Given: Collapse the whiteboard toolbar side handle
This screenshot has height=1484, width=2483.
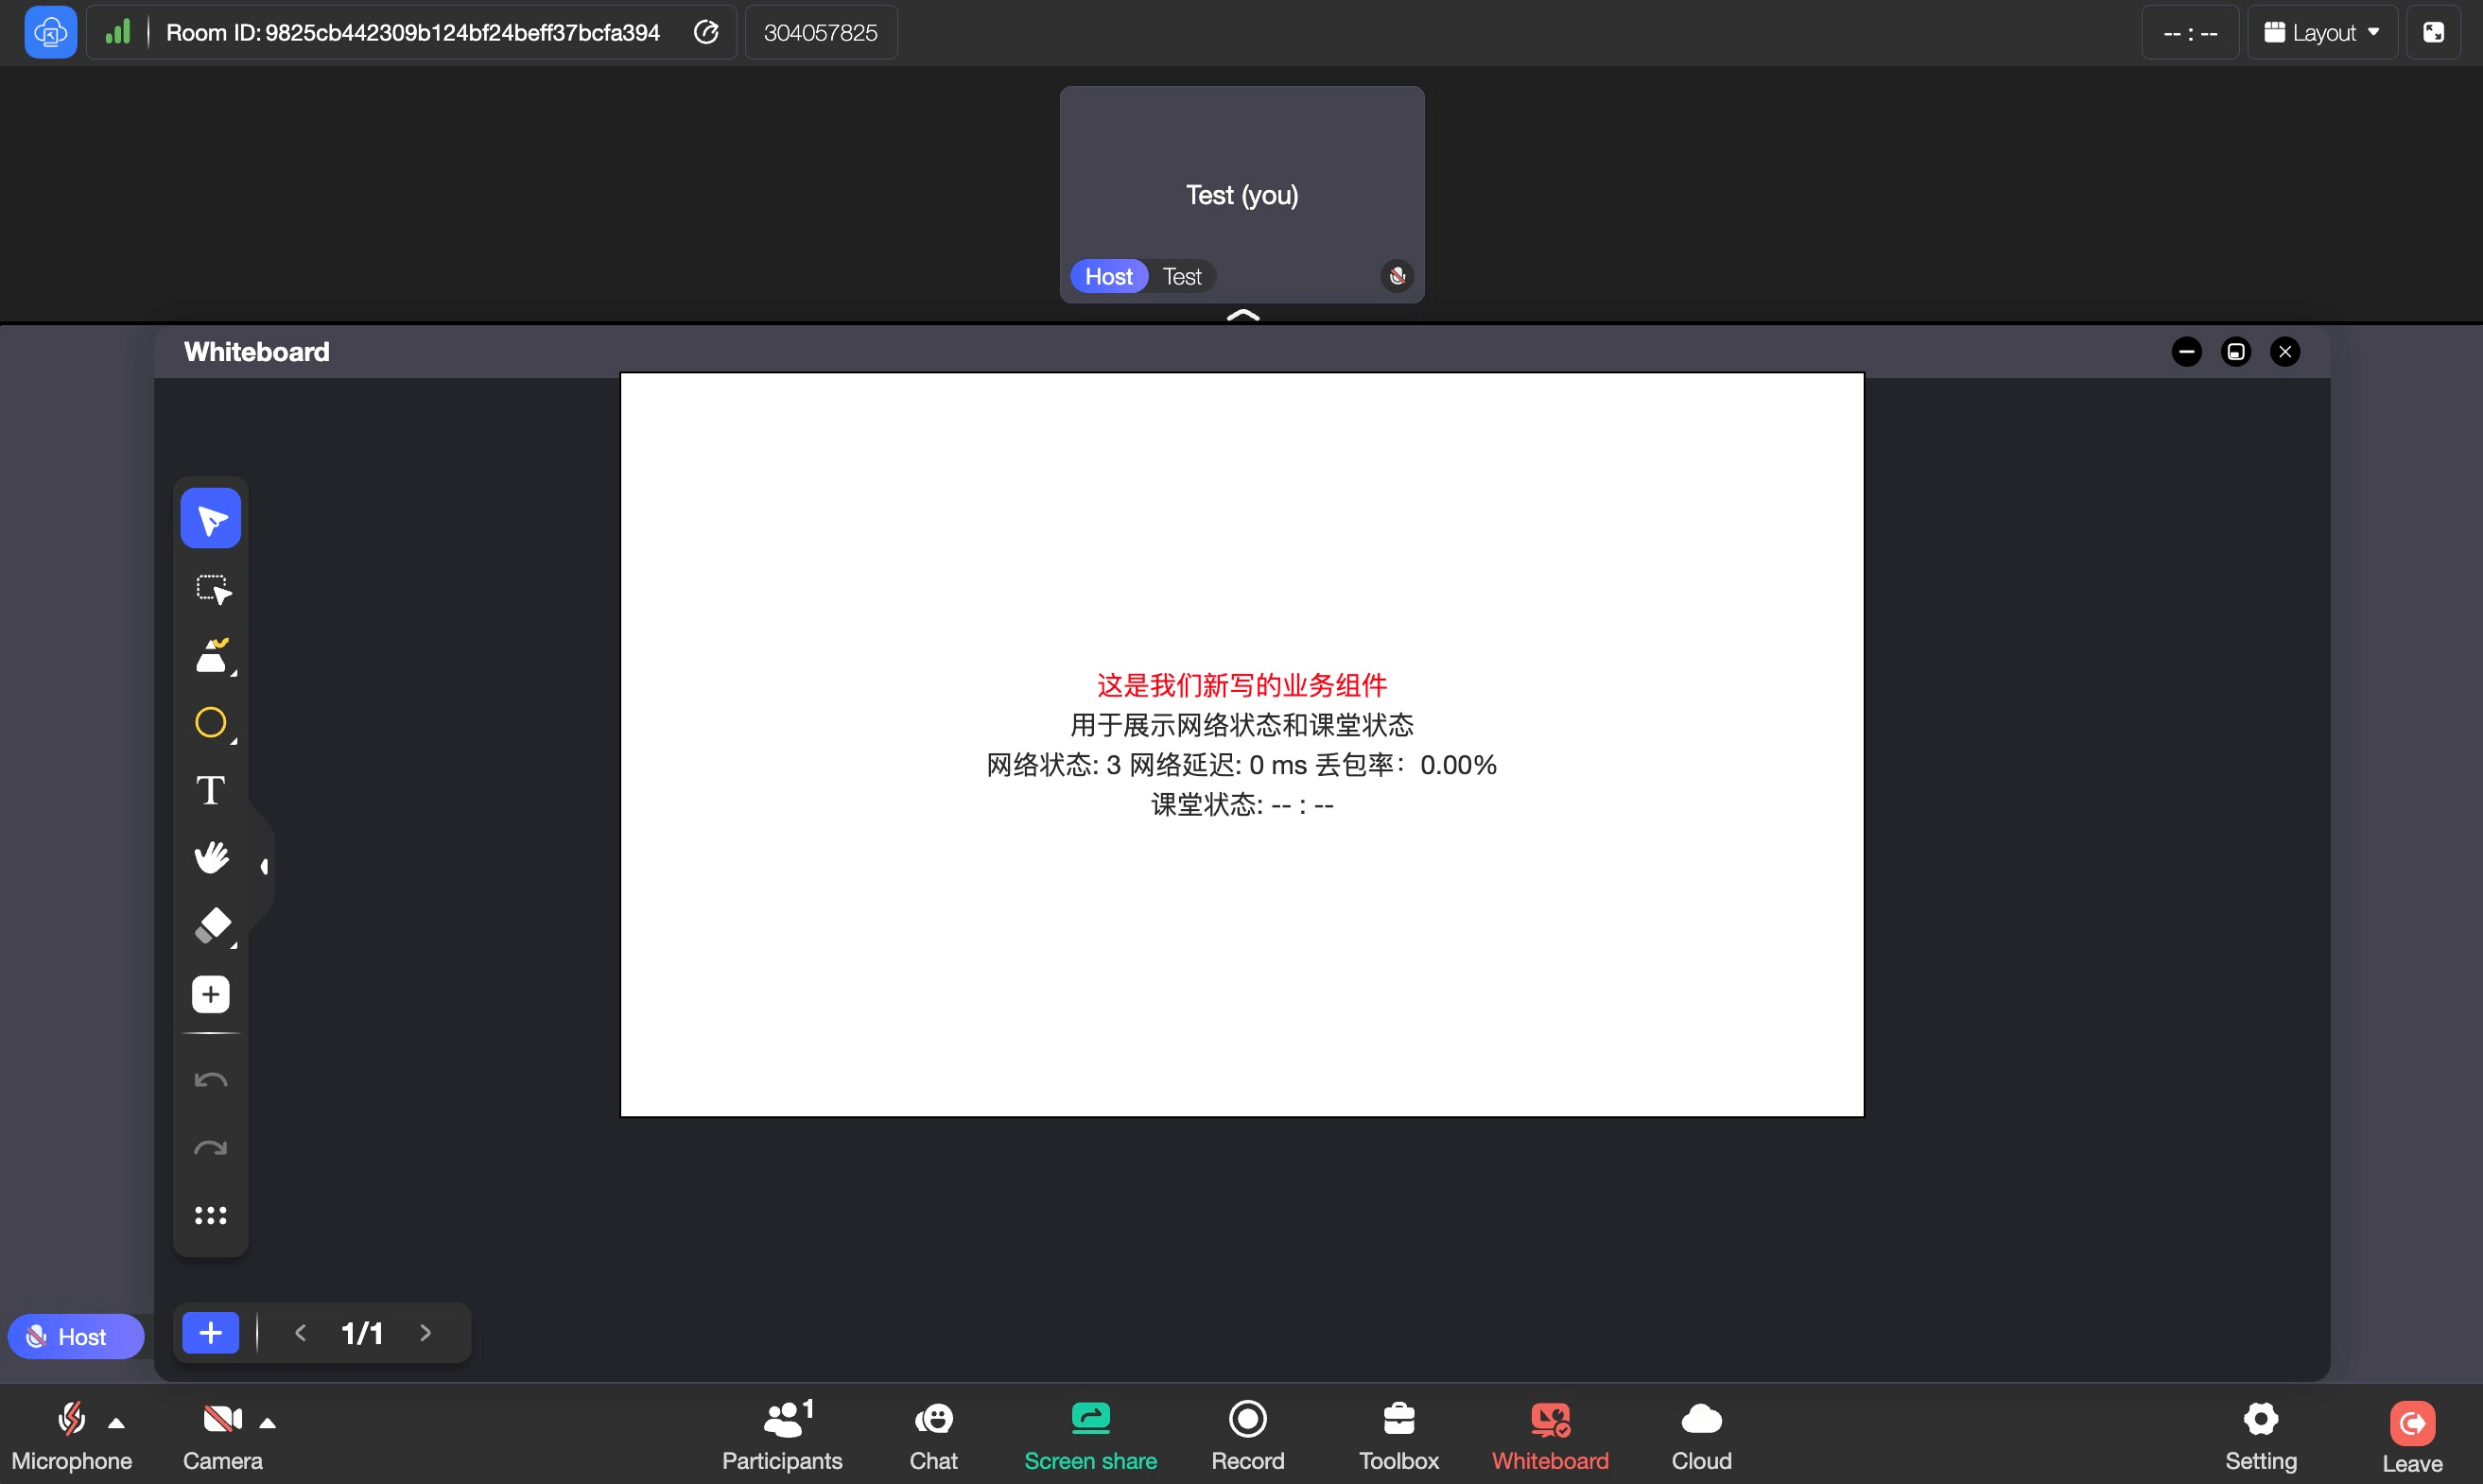Looking at the screenshot, I should coord(263,866).
